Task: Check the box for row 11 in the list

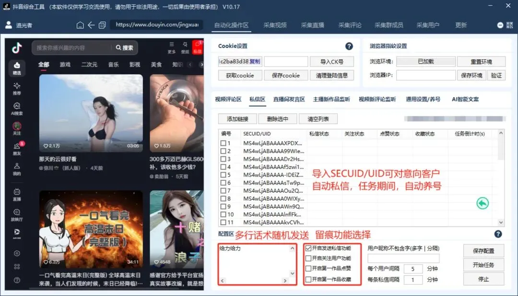Action: click(x=224, y=222)
